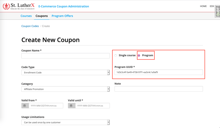The image size is (220, 128).
Task: Open the Valid until calendar icon
Action: pos(72,106)
